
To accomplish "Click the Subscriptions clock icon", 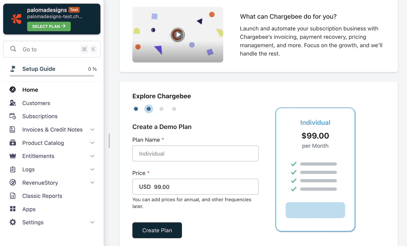I will 12,116.
